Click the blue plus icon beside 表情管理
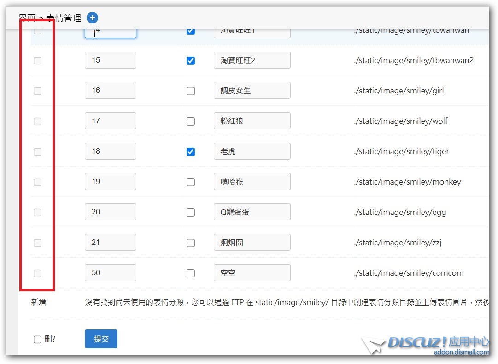498x364 pixels. pyautogui.click(x=92, y=18)
